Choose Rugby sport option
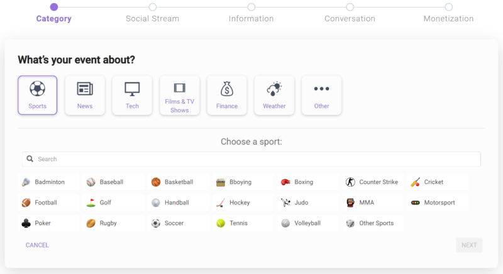Image resolution: width=503 pixels, height=274 pixels. click(113, 223)
